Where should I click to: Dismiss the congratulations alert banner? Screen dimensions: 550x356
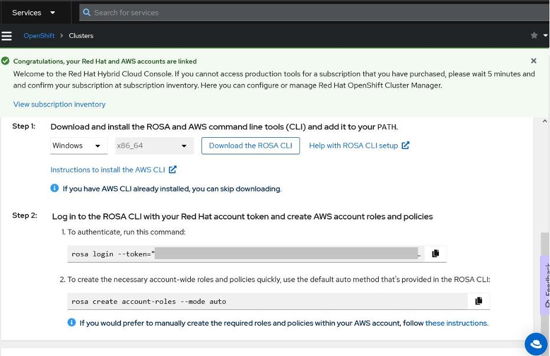point(533,60)
